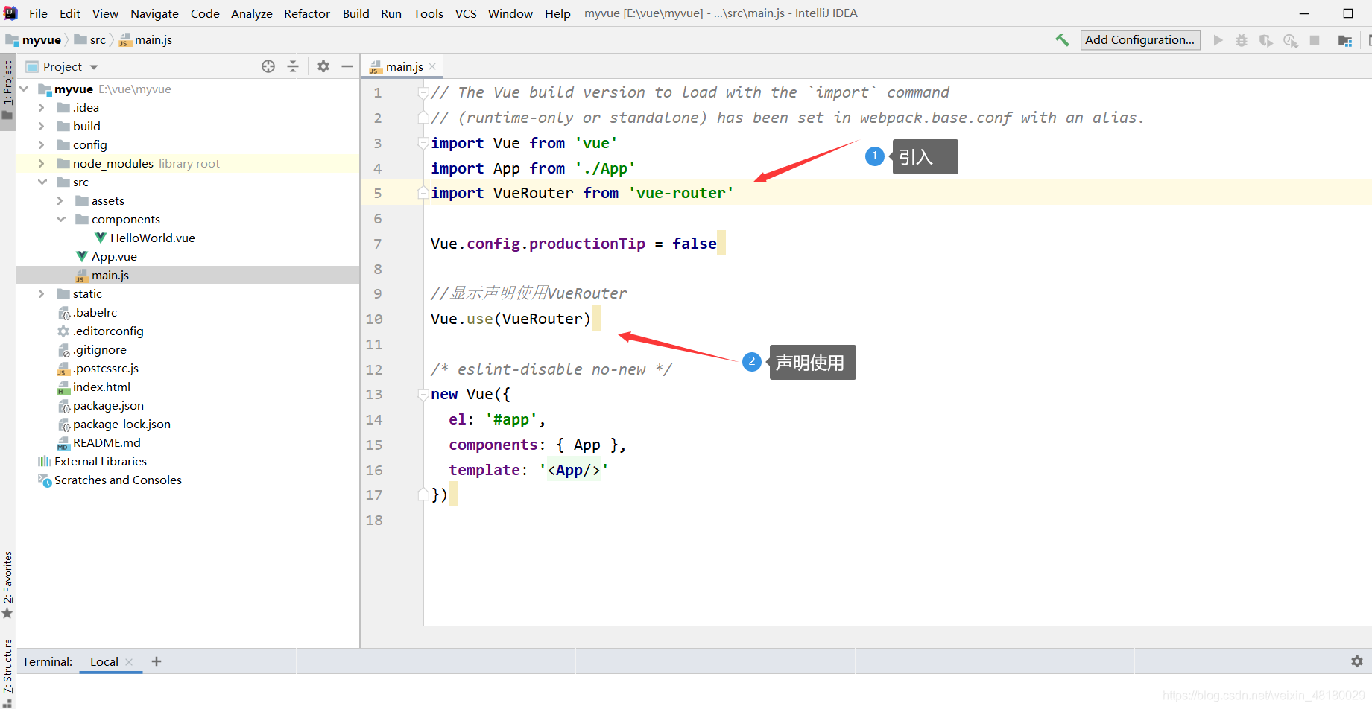Open the Project Structure icon
1372x709 pixels.
point(1345,40)
